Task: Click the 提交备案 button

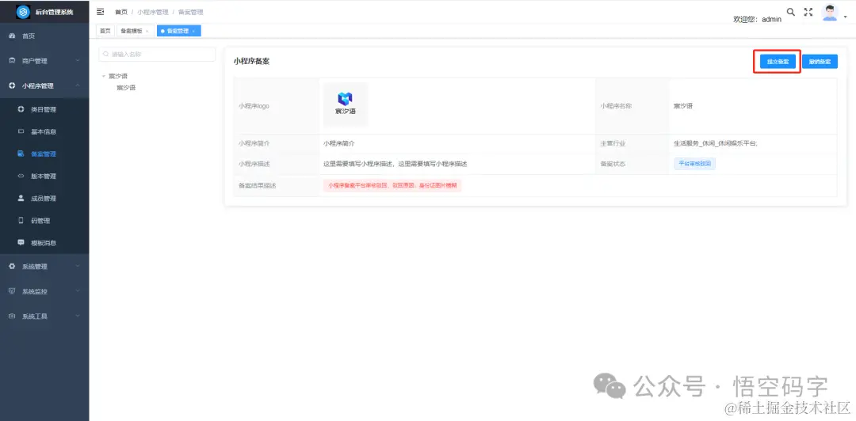Action: [778, 62]
